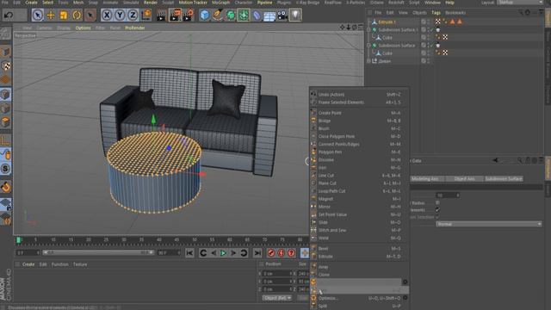Click the coordinate system icon

[145, 15]
